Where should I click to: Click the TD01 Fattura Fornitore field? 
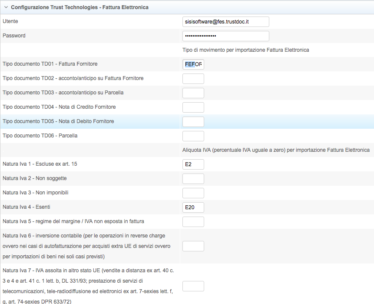point(193,64)
